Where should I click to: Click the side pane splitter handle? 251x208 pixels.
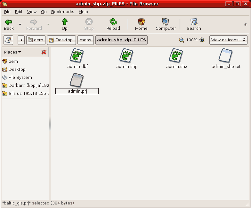point(50,123)
